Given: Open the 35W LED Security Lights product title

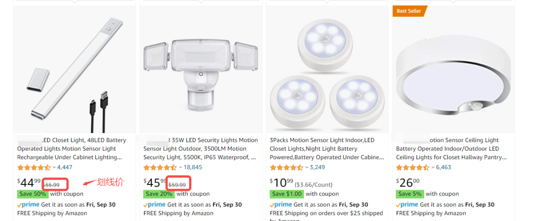Looking at the screenshot, I should [200, 149].
